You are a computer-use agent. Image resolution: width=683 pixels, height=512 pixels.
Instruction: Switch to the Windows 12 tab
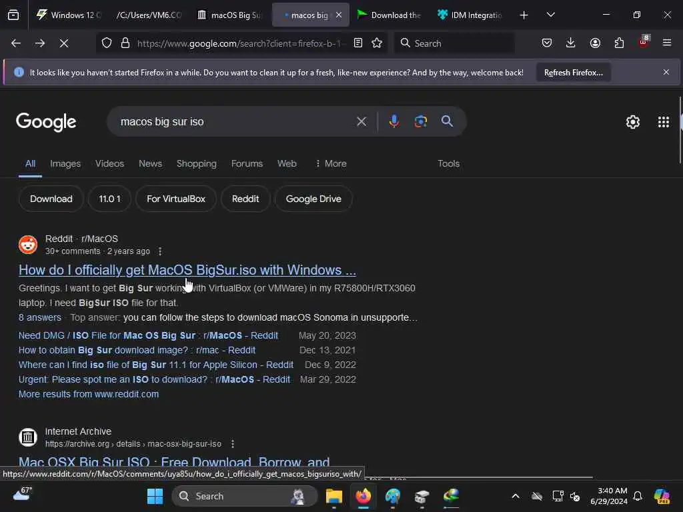(x=68, y=15)
